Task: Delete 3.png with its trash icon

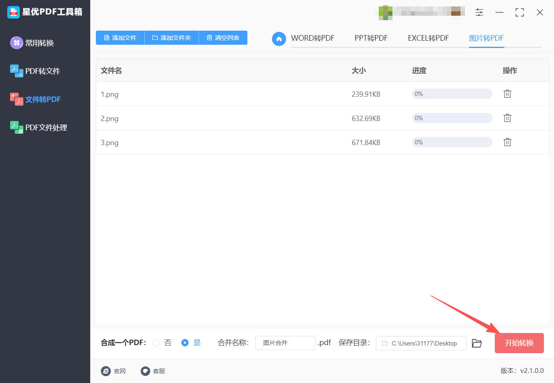Action: coord(507,142)
